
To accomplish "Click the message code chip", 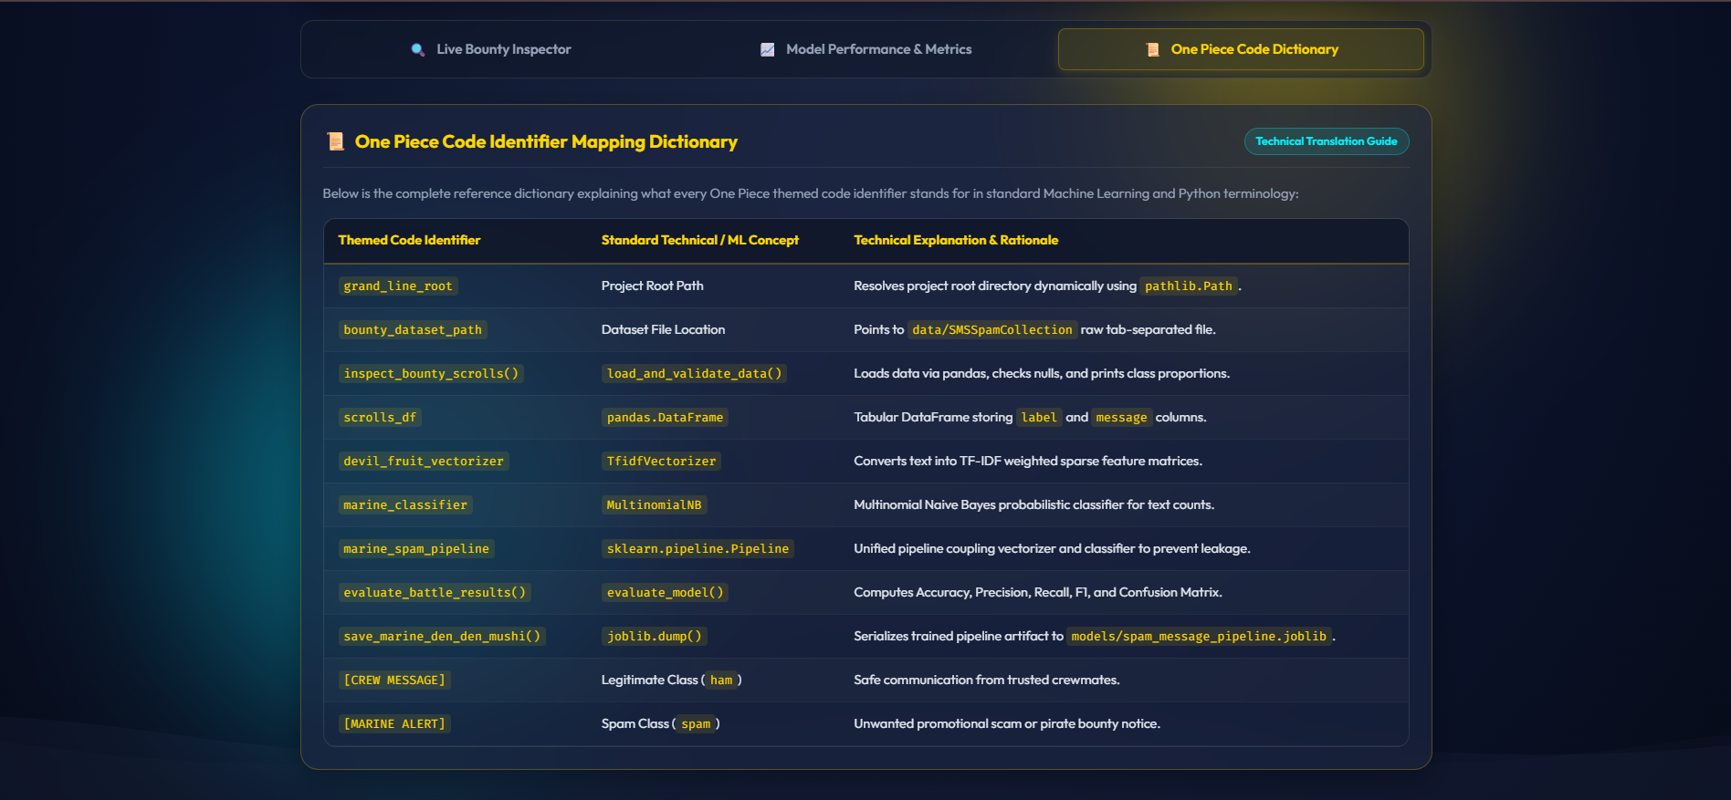I will [1121, 417].
